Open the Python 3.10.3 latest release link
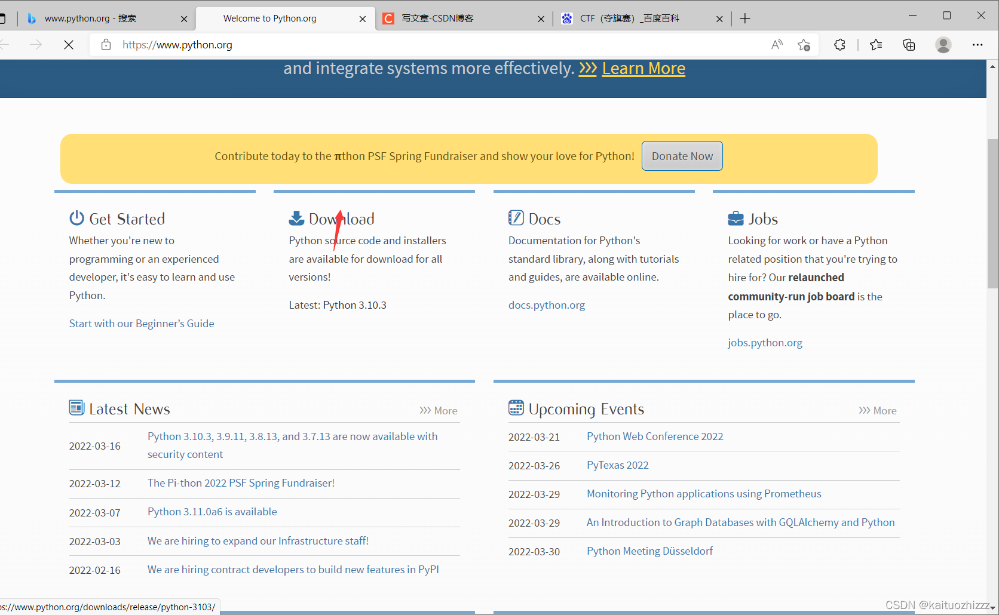 pyautogui.click(x=355, y=305)
